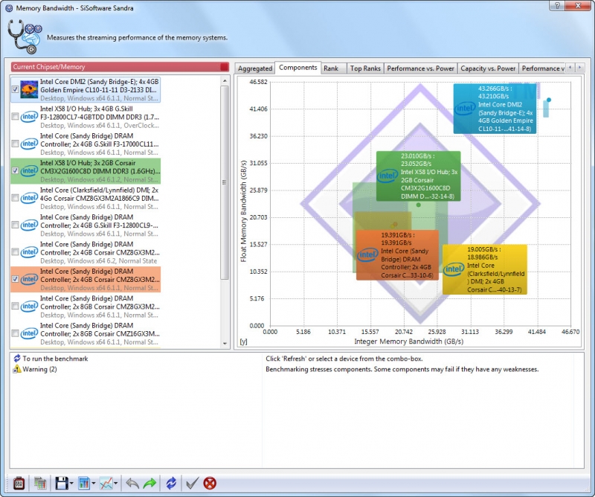595x497 pixels.
Task: Click the Intel logo in the blue 43.266GB/s chart label
Action: coord(465,109)
